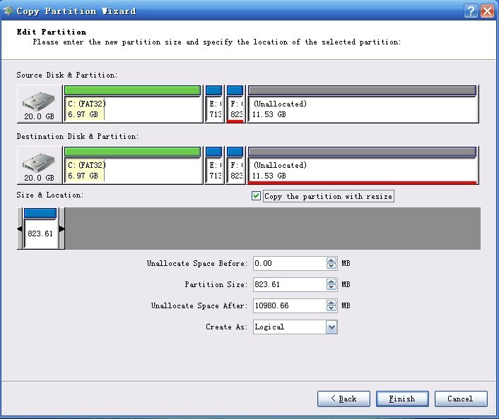Viewport: 499px width, 419px height.
Task: Open the Create As dropdown
Action: coord(331,327)
